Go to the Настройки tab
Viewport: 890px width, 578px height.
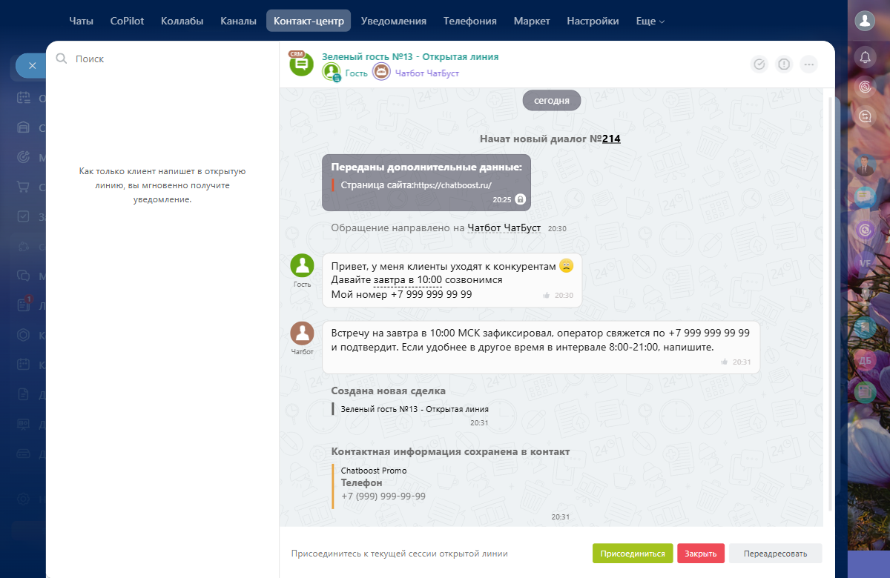(593, 21)
